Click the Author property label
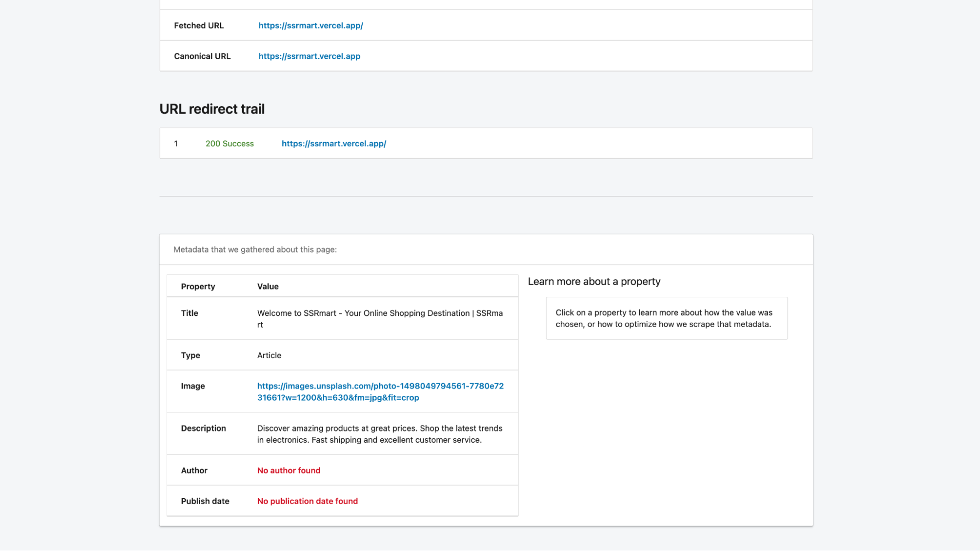 (x=194, y=470)
